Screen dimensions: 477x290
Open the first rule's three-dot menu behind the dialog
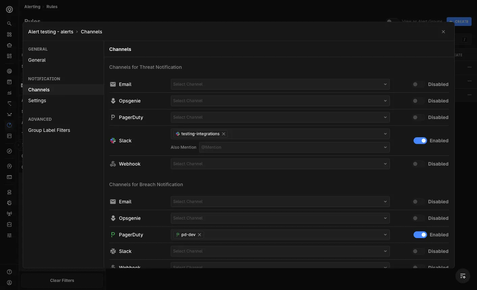tap(470, 67)
